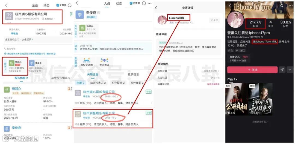Open the 商业履历 tag under 季俊良

92,17
